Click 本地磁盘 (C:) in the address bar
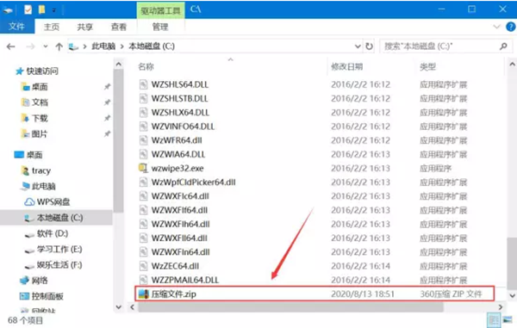This screenshot has height=328, width=517. tap(152, 46)
